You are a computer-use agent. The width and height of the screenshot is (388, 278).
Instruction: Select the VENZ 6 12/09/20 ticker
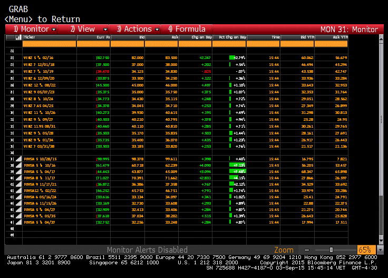click(39, 78)
